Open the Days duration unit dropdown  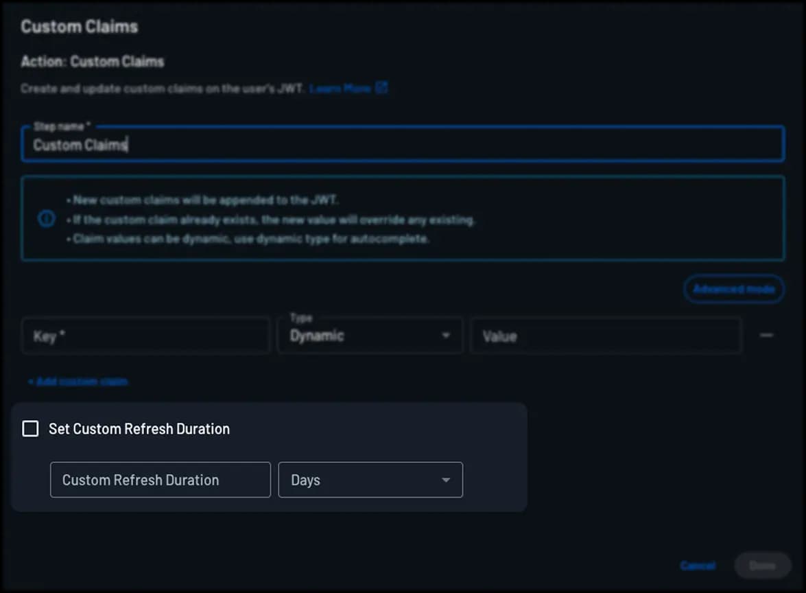[370, 480]
